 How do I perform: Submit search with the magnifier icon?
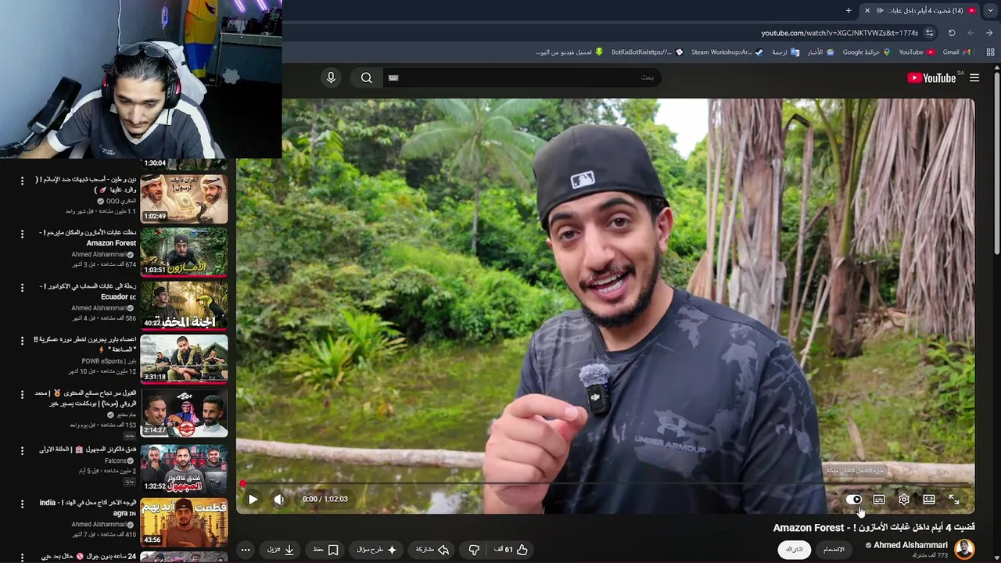[366, 77]
